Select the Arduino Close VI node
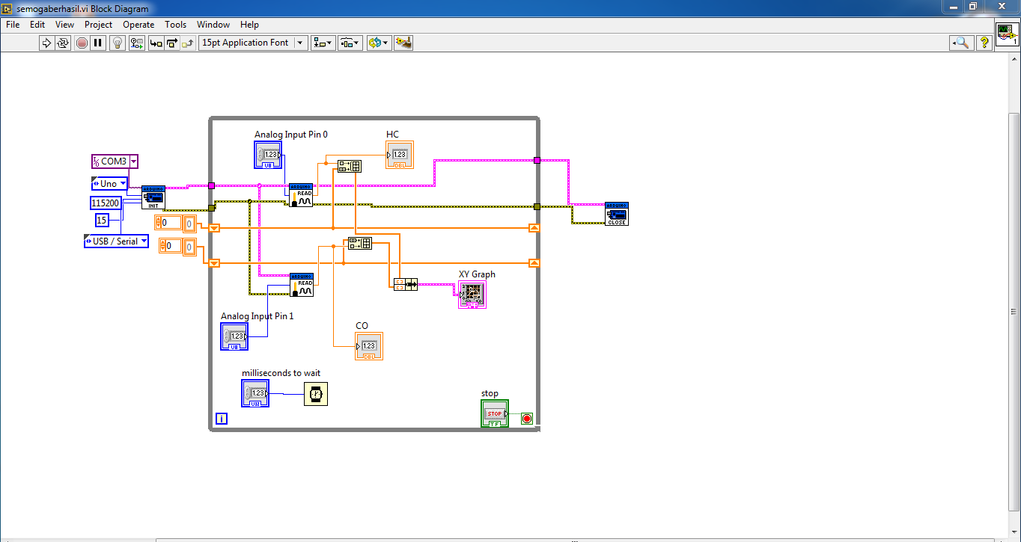The image size is (1021, 542). (x=617, y=213)
